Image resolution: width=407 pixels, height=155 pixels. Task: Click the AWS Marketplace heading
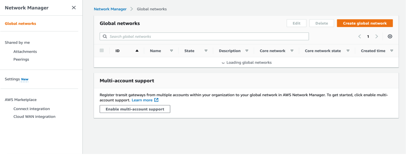coord(21,100)
